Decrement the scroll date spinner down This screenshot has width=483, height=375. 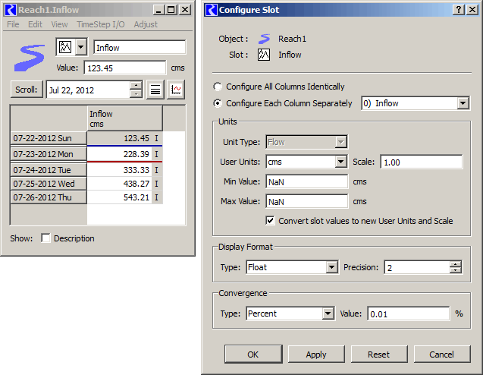(136, 93)
